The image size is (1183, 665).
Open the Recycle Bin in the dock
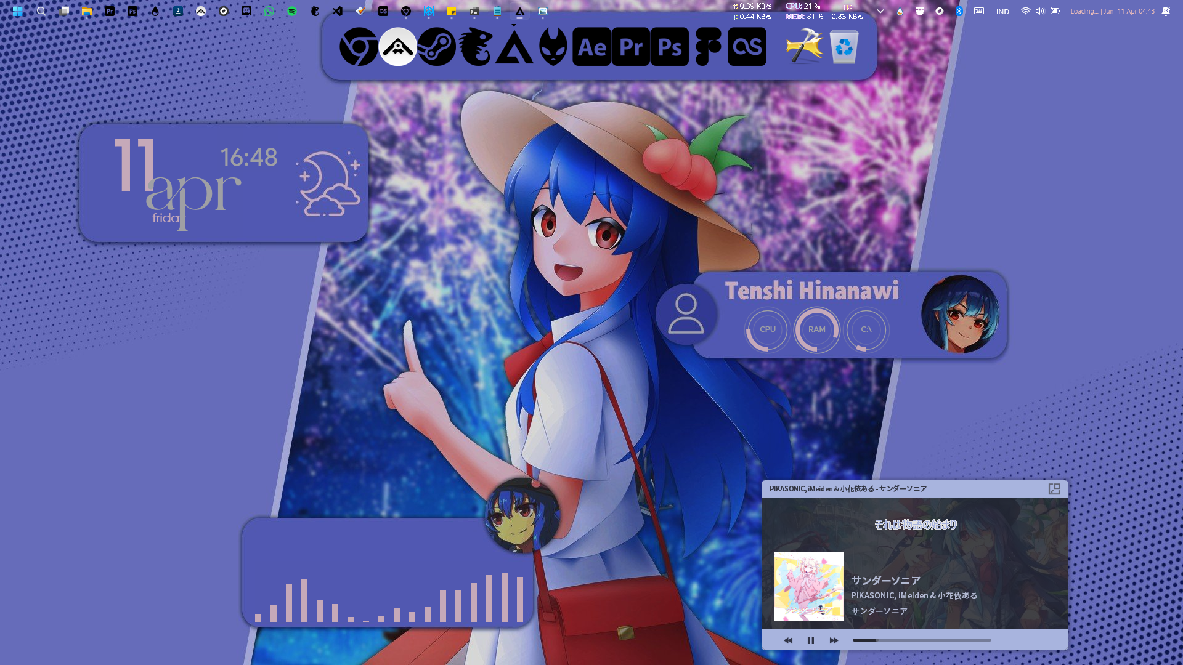844,47
